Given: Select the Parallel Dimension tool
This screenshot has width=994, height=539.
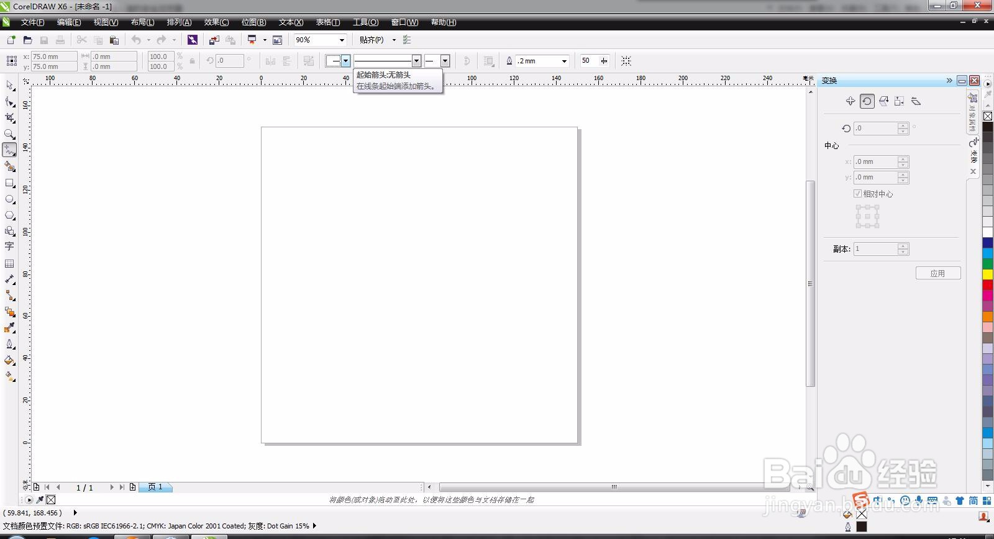Looking at the screenshot, I should coord(9,279).
